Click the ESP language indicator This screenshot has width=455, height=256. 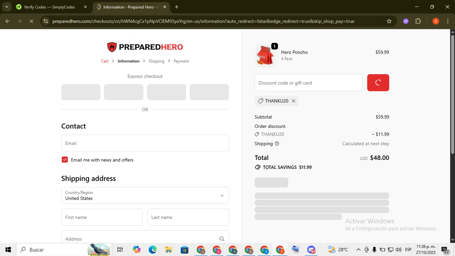click(x=408, y=250)
